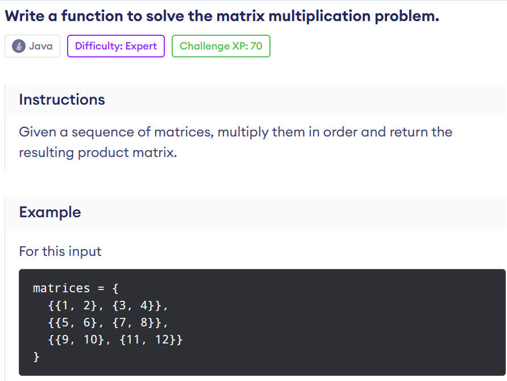The image size is (507, 381).
Task: Click the 'resulting product matrix.' text line
Action: 98,153
